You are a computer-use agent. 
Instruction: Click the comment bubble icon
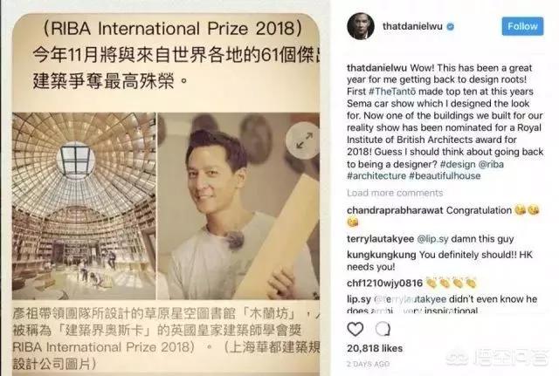pyautogui.click(x=383, y=329)
